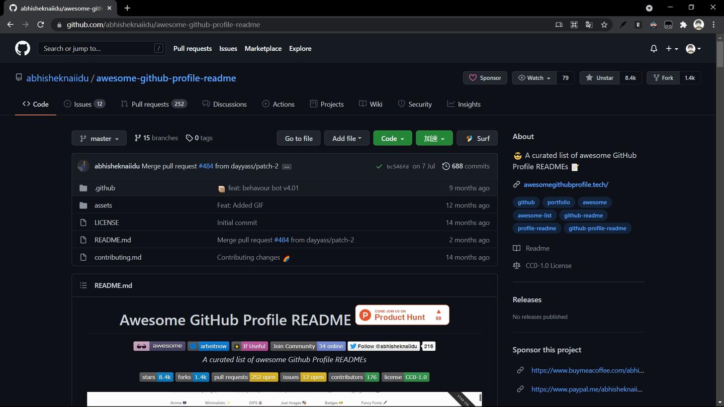Switch to the Insights tab
The height and width of the screenshot is (407, 724).
point(464,104)
